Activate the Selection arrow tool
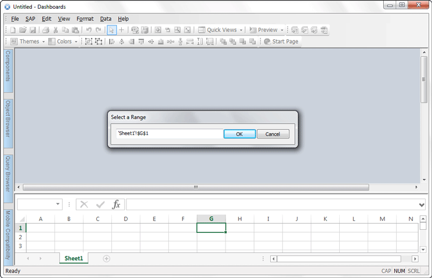This screenshot has width=432, height=278. tap(112, 30)
